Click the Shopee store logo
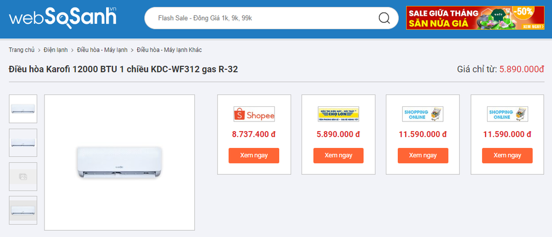Screen dimensions: 552x237 [254, 114]
